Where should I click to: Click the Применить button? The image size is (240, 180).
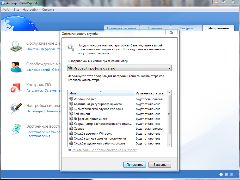coord(134,165)
